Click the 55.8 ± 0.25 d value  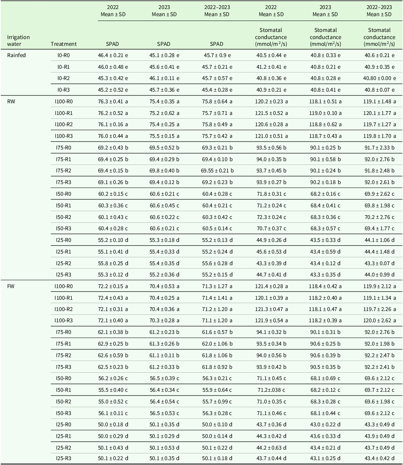tap(113, 263)
